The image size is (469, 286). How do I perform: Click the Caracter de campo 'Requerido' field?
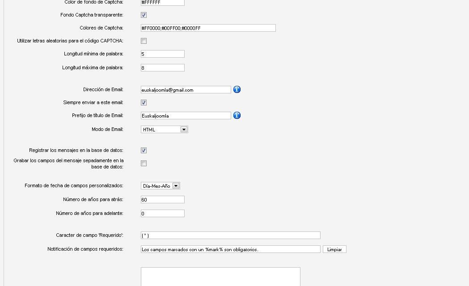pos(231,236)
